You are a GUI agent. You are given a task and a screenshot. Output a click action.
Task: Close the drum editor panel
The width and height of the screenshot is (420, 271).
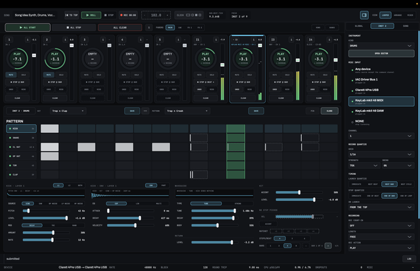coord(329,111)
